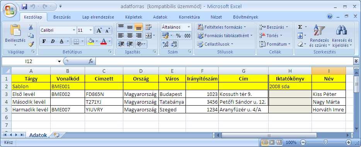Insert AutoSum with the sigma icon

[300, 27]
